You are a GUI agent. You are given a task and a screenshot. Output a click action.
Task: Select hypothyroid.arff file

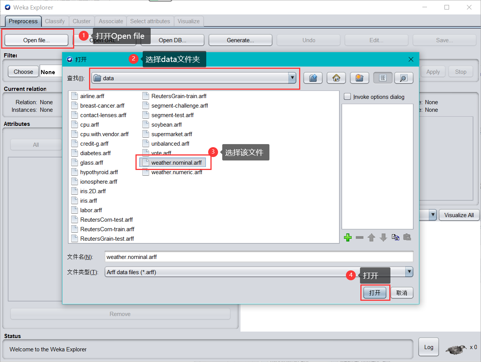(x=95, y=172)
